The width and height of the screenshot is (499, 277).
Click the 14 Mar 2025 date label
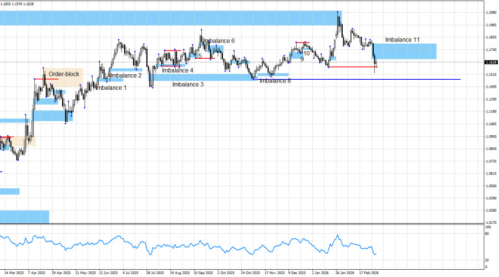[14, 273]
